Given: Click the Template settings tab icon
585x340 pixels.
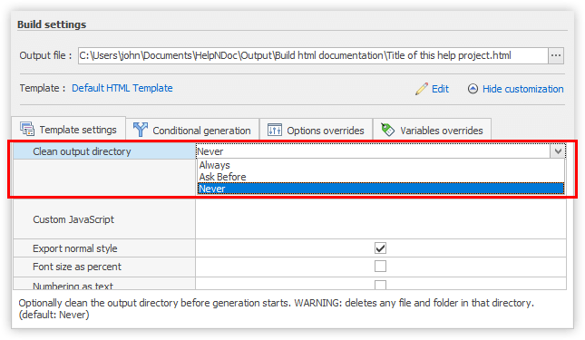Looking at the screenshot, I should 27,130.
